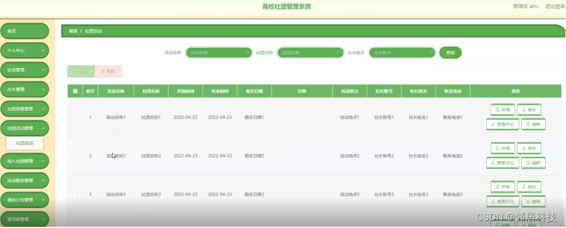Click 查看评论 for row 活动名称3

(x=503, y=202)
